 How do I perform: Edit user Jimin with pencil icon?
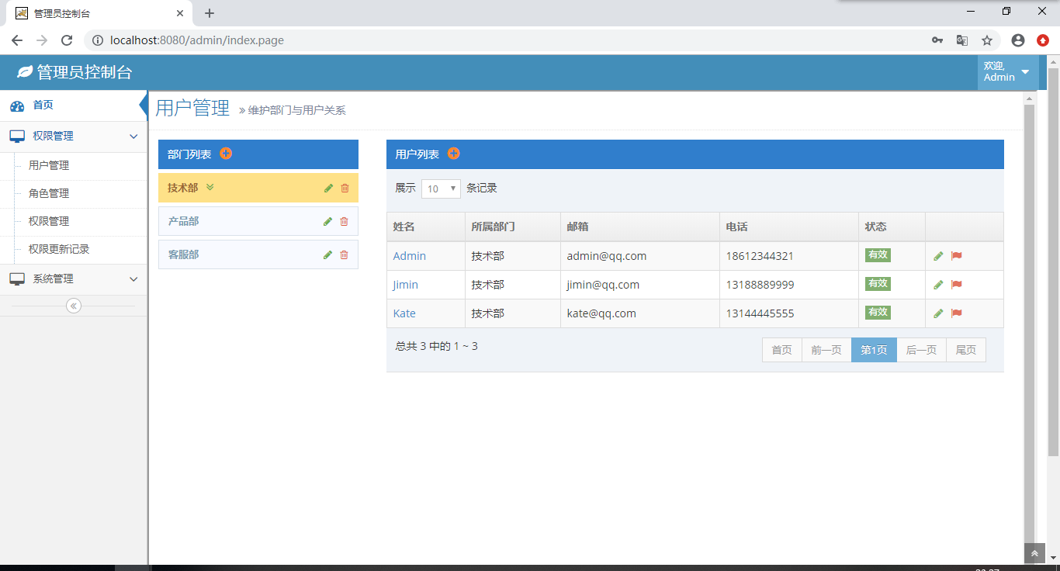pos(939,284)
